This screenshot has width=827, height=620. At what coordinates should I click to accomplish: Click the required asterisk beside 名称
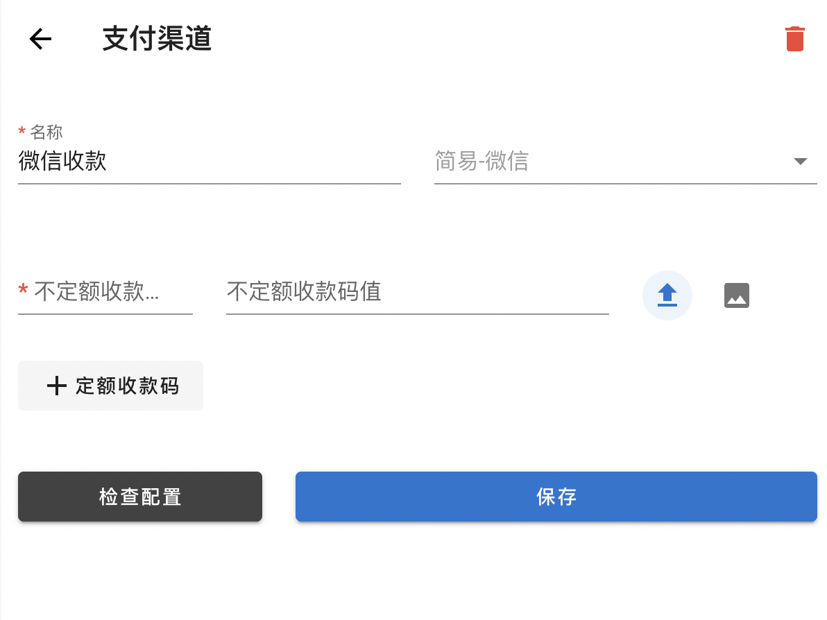[21, 132]
